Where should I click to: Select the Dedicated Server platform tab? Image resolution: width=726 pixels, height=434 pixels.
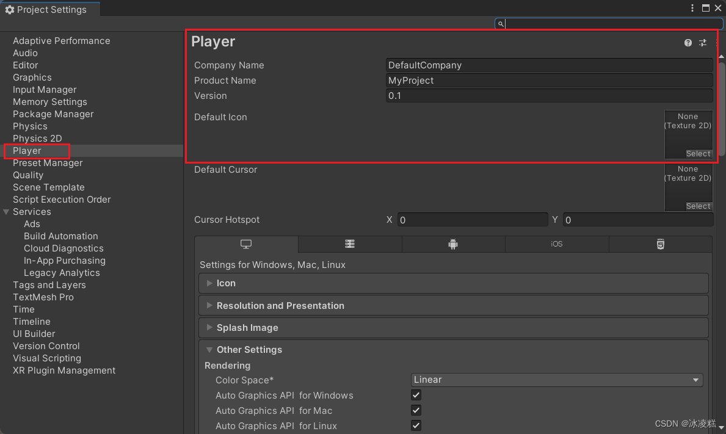(350, 244)
